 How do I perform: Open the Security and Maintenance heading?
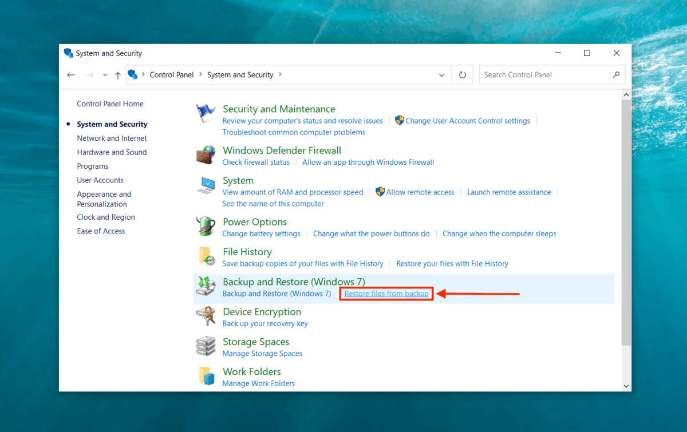(279, 109)
